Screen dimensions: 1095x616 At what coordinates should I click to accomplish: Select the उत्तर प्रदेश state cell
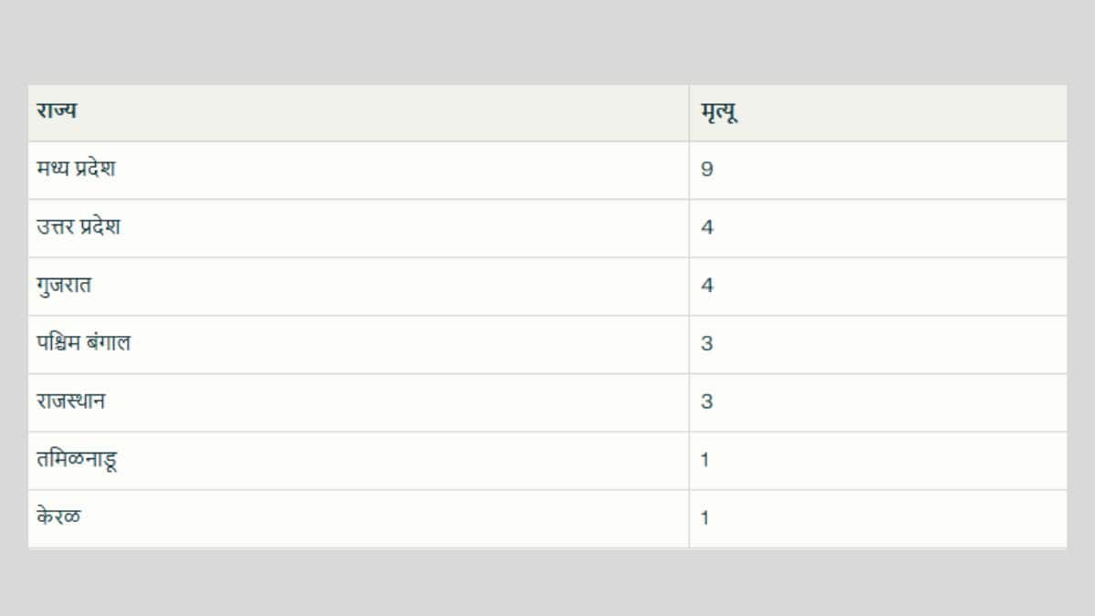pos(78,227)
